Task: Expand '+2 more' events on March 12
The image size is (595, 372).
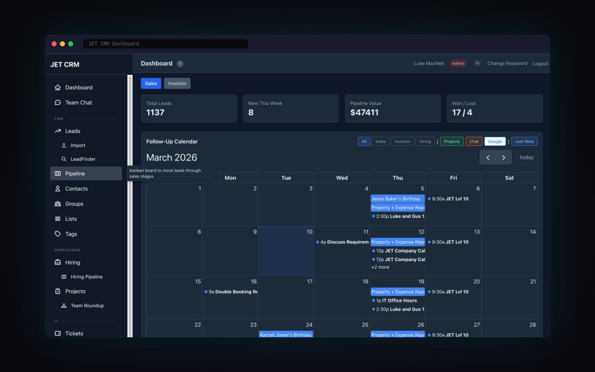Action: click(x=380, y=267)
